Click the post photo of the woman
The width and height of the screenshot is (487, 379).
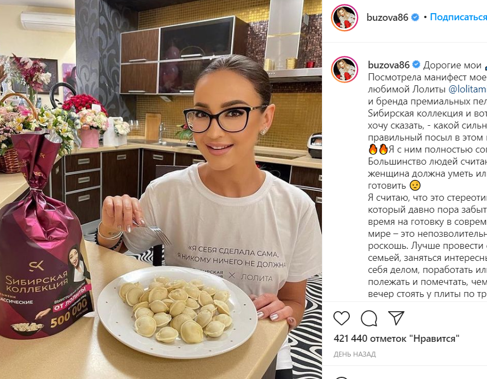(161, 189)
